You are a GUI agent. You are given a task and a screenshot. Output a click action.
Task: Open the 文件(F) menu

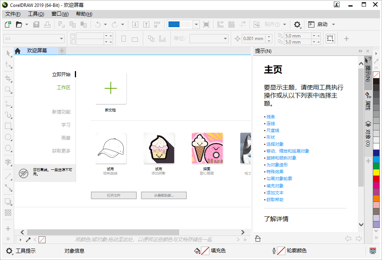click(13, 14)
